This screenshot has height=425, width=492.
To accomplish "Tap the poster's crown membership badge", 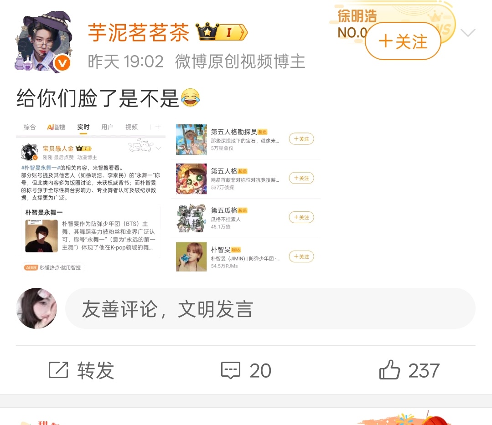I will (222, 31).
